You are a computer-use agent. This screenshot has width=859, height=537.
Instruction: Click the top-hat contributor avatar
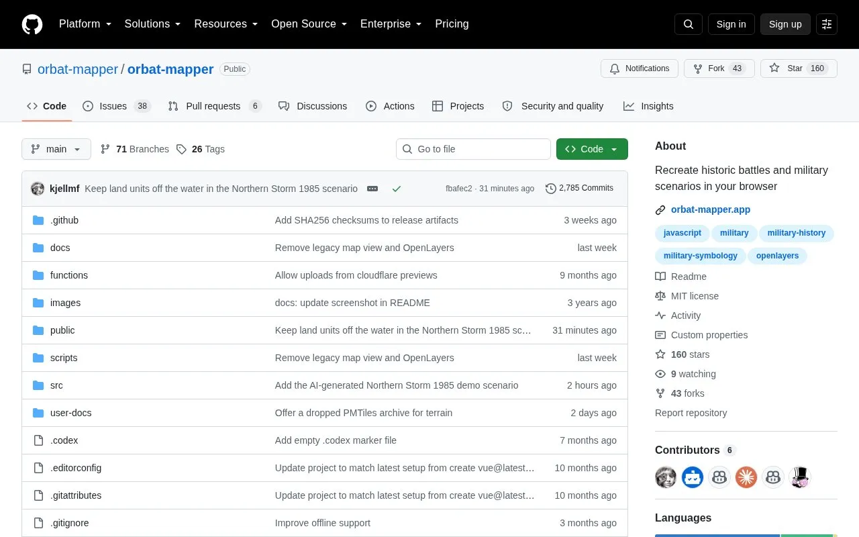pyautogui.click(x=800, y=477)
